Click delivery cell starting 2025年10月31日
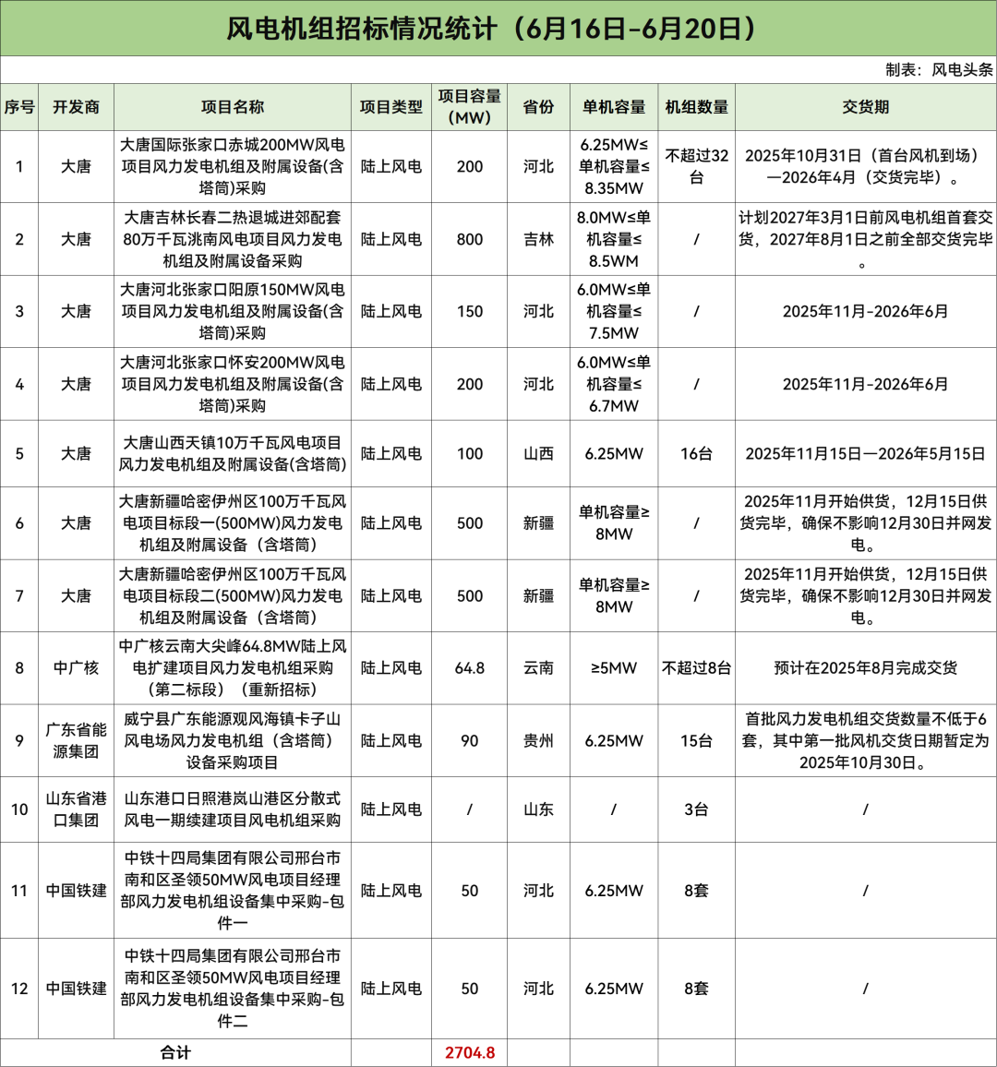Viewport: 997px width, 1067px height. [x=866, y=167]
